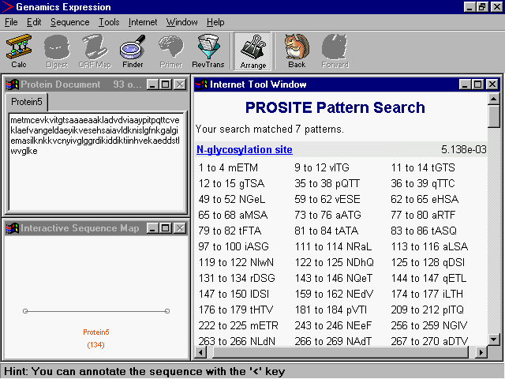Launch the Finder magnifier tool
The width and height of the screenshot is (505, 379).
(x=133, y=51)
